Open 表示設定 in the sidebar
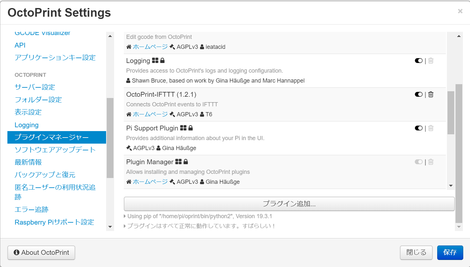Screen dimensions: 470x267 (x=28, y=112)
